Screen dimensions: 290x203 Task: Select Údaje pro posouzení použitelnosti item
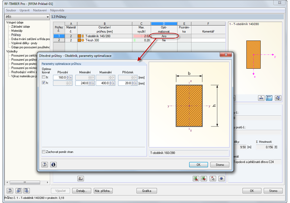coord(31,48)
